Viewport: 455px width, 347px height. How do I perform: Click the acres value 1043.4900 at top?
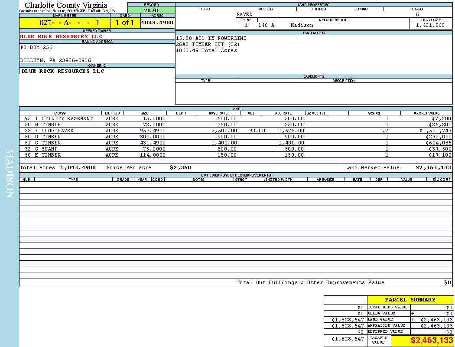(157, 23)
